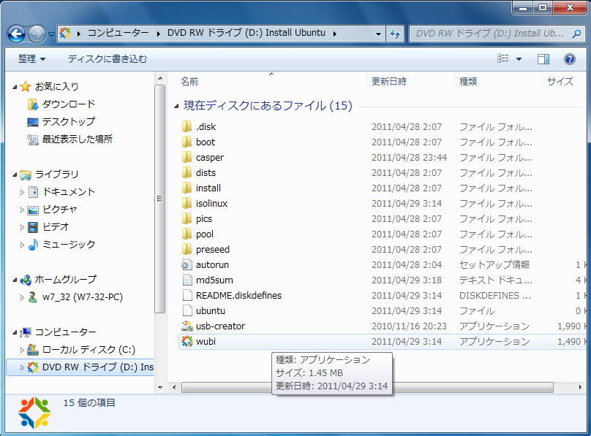Click ディスクに書き込む button

(x=107, y=59)
